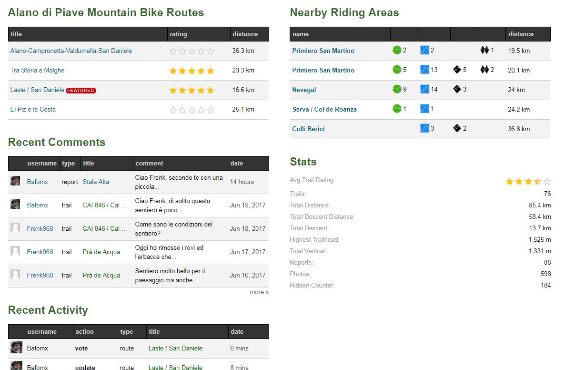
Task: Click double black diamond in 19.5 km row
Action: (484, 50)
